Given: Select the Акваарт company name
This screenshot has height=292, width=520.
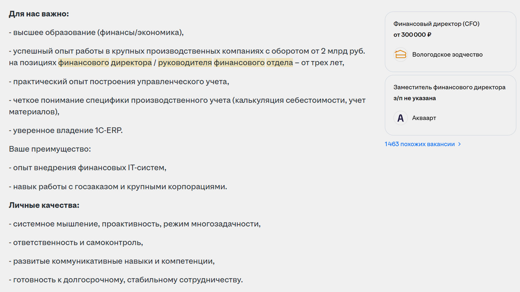Looking at the screenshot, I should tap(424, 118).
